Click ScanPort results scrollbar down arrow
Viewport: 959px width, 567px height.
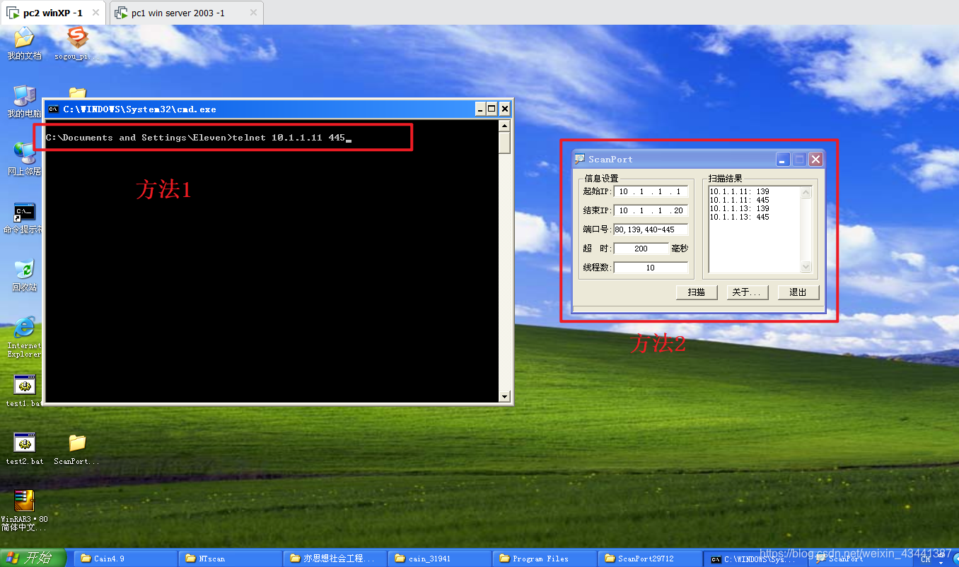[806, 266]
